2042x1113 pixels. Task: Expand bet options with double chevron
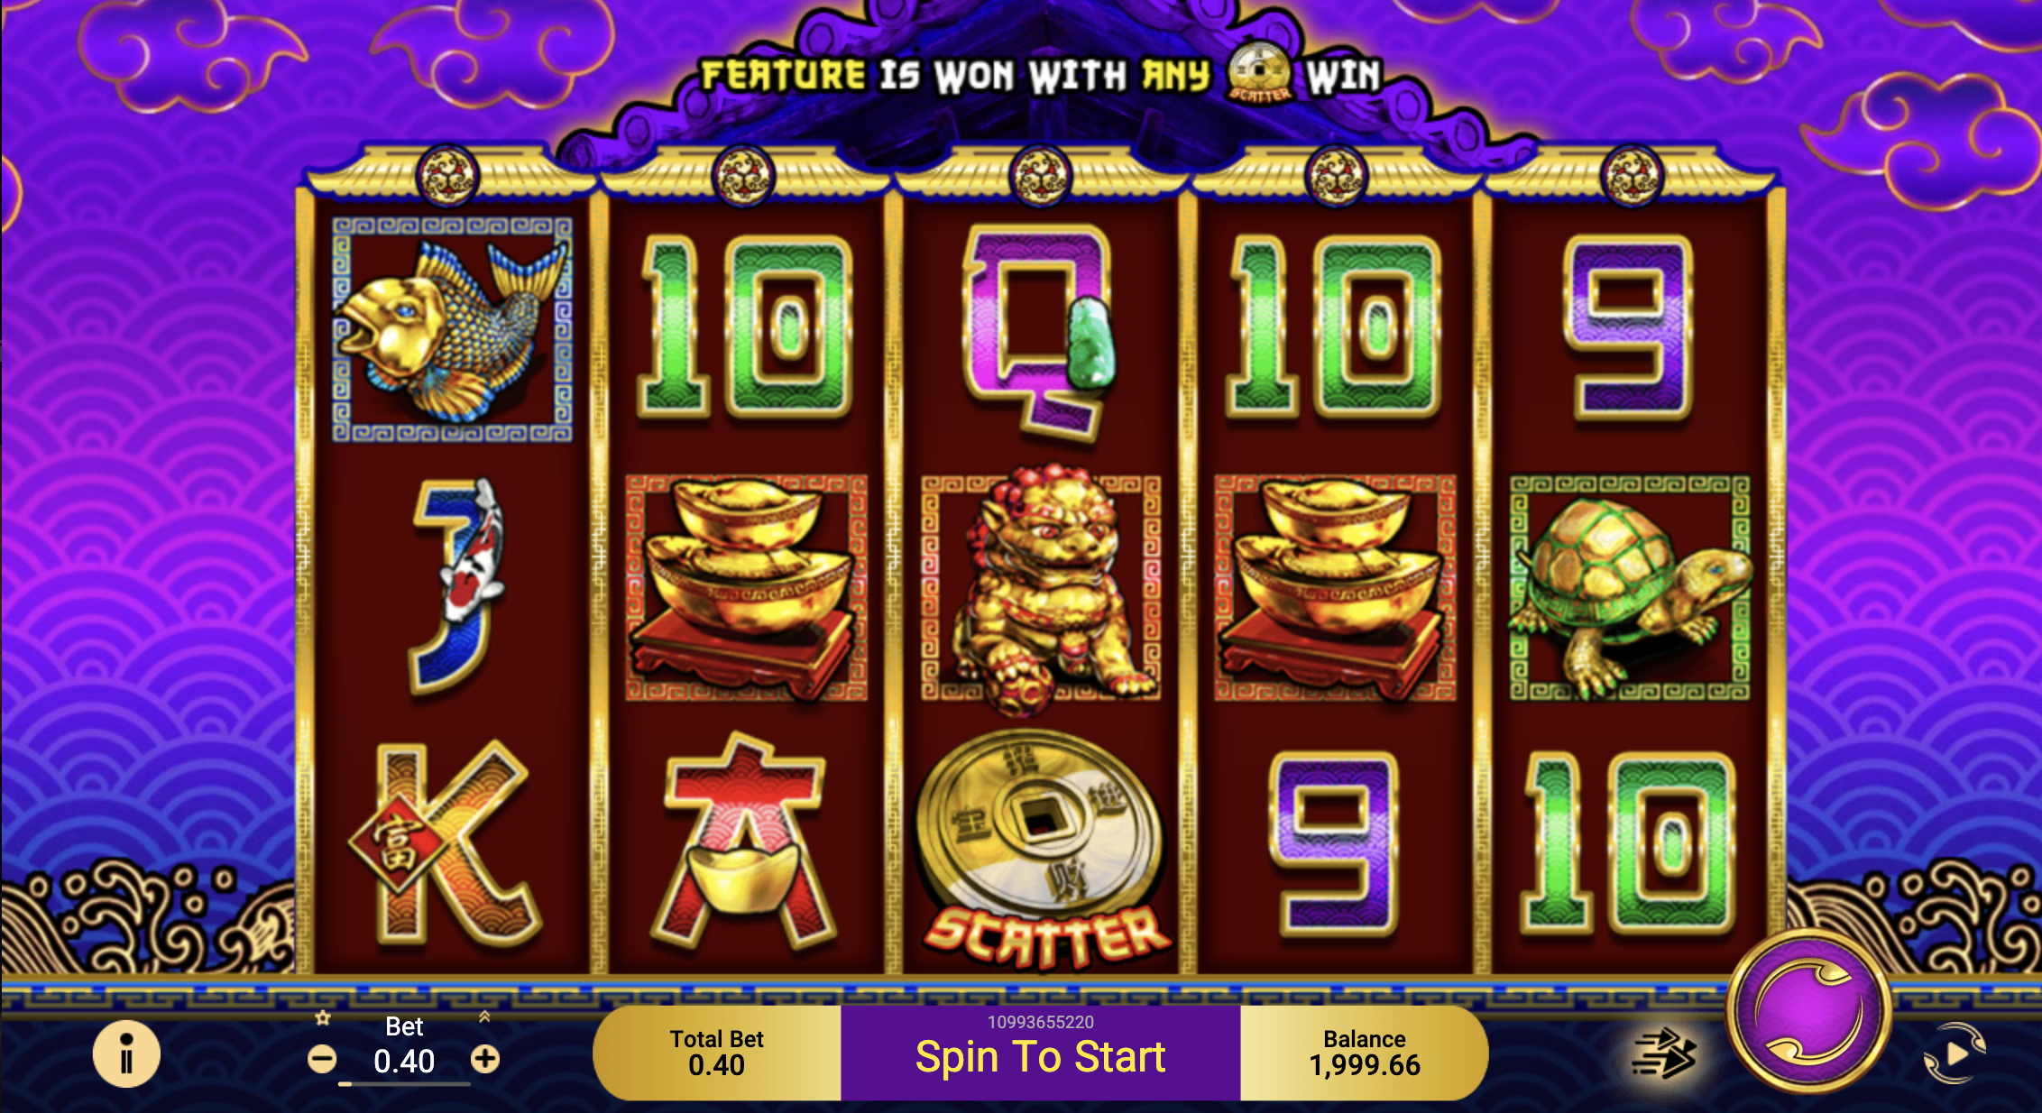(484, 1016)
